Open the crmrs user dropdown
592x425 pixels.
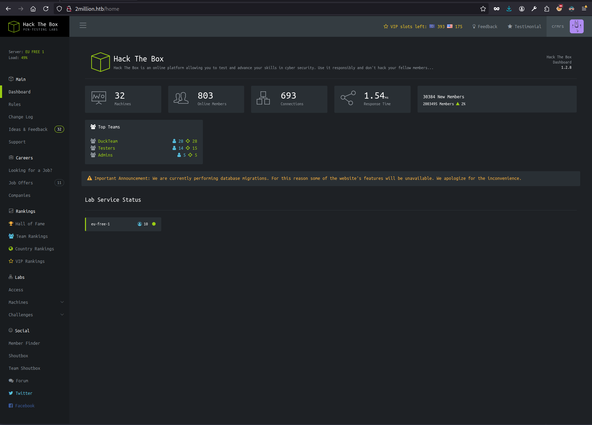point(558,26)
